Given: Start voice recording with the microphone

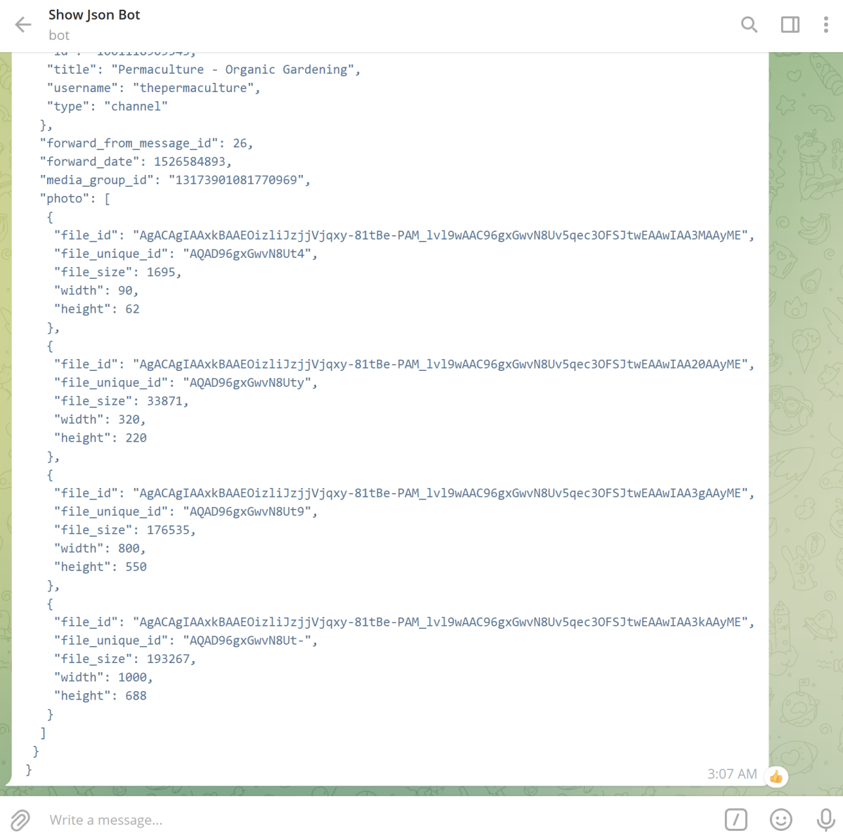Looking at the screenshot, I should 825,820.
